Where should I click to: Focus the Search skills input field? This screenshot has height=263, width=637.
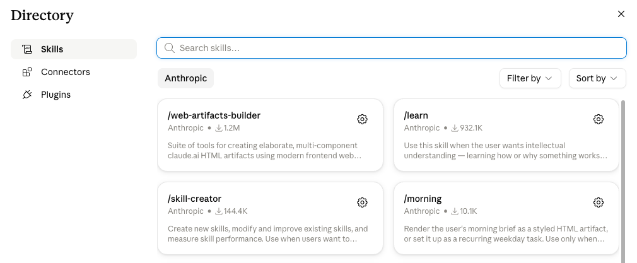pyautogui.click(x=392, y=48)
